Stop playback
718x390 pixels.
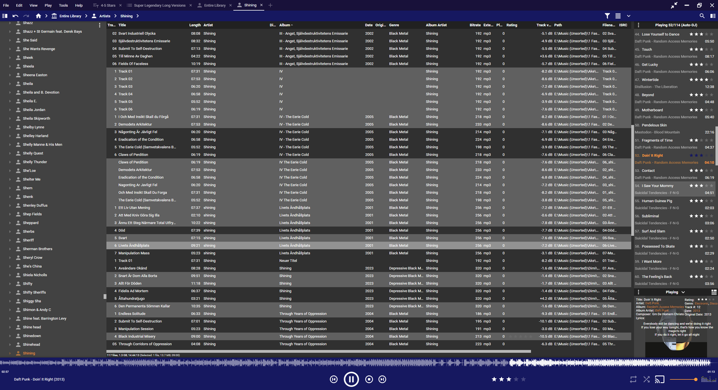tap(369, 379)
